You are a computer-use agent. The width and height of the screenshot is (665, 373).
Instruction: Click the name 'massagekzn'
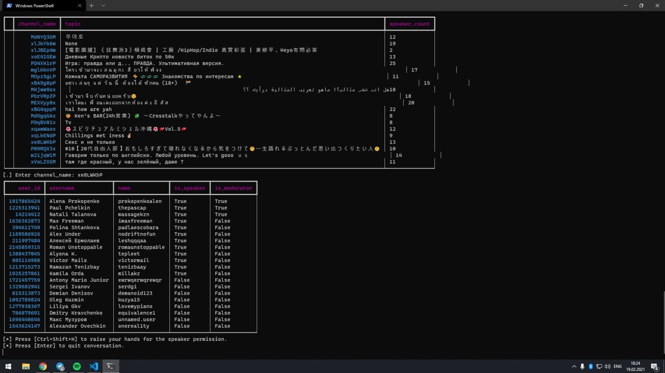point(134,214)
